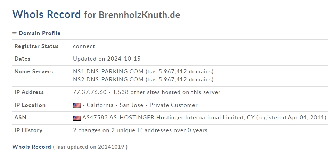Click the flag icon next to AS47583
This screenshot has width=328, height=153.
point(77,118)
